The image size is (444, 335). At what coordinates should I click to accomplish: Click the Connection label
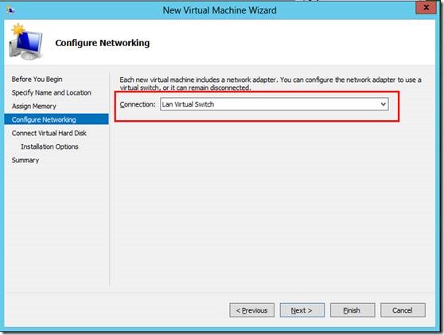point(138,104)
